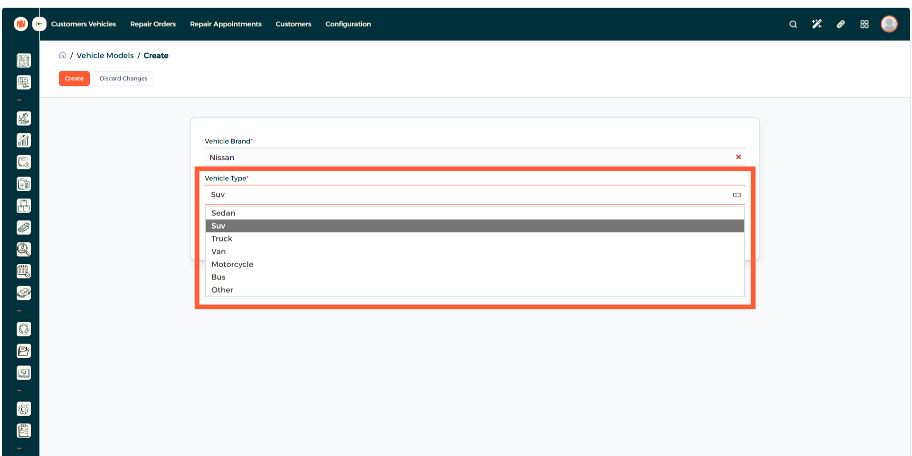
Task: Select the Other vehicle type option
Action: (222, 290)
